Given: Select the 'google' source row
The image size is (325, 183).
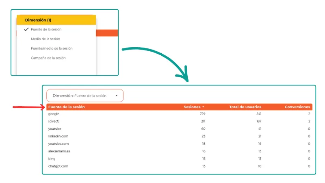Looking at the screenshot, I should coord(54,114).
